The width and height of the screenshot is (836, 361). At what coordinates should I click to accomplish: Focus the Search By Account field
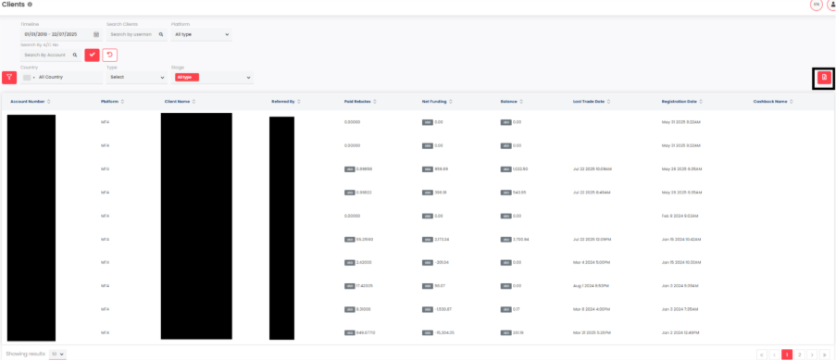51,55
